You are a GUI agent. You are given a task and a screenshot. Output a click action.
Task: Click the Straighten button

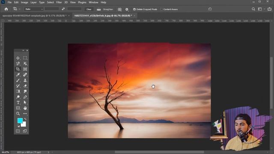click(105, 9)
